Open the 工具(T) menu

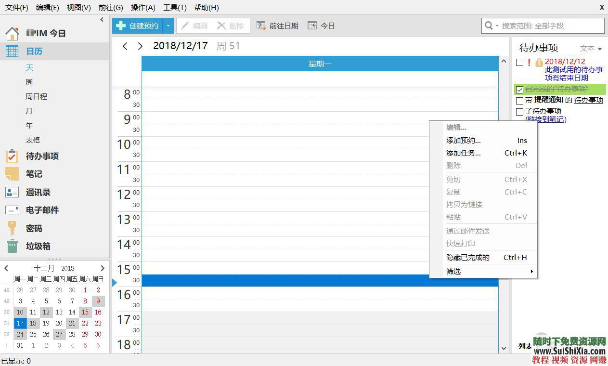point(174,7)
